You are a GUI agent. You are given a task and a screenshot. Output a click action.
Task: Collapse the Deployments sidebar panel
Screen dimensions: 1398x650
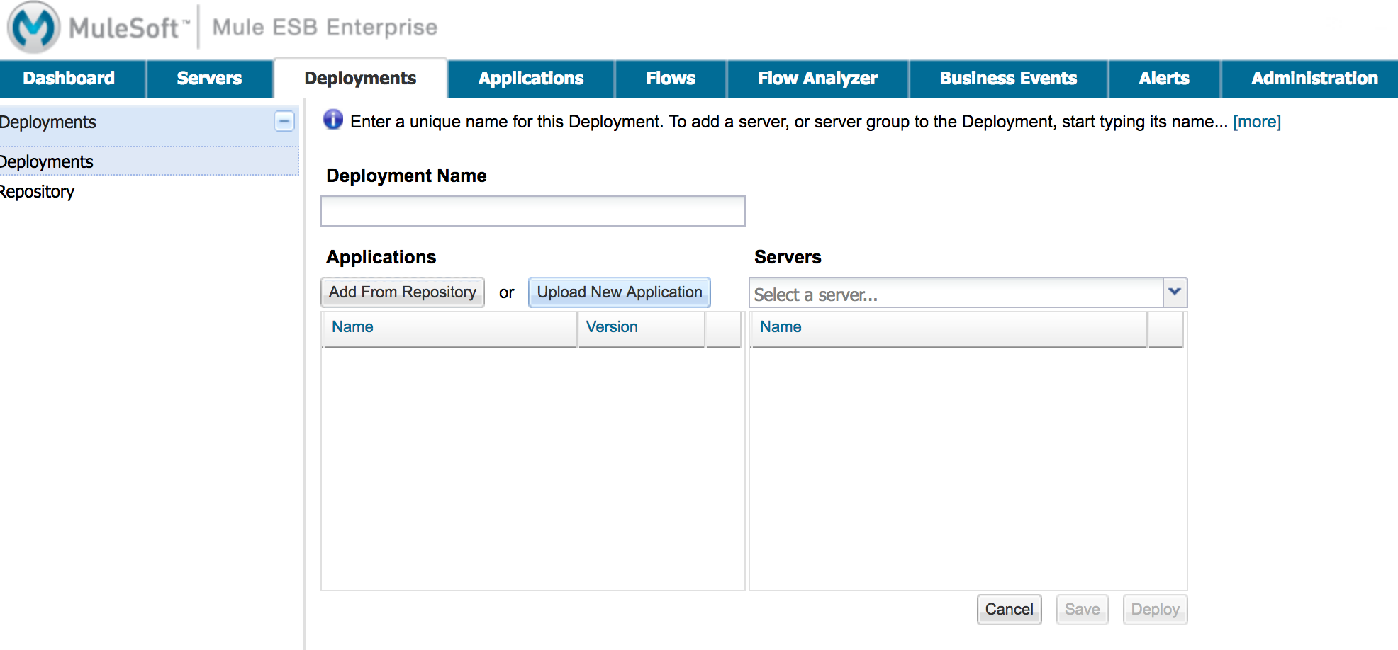point(284,122)
